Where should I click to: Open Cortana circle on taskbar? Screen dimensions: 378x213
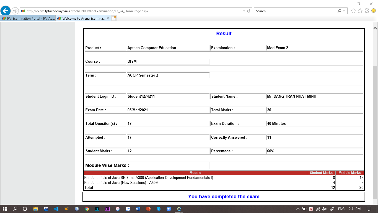[x=25, y=209]
